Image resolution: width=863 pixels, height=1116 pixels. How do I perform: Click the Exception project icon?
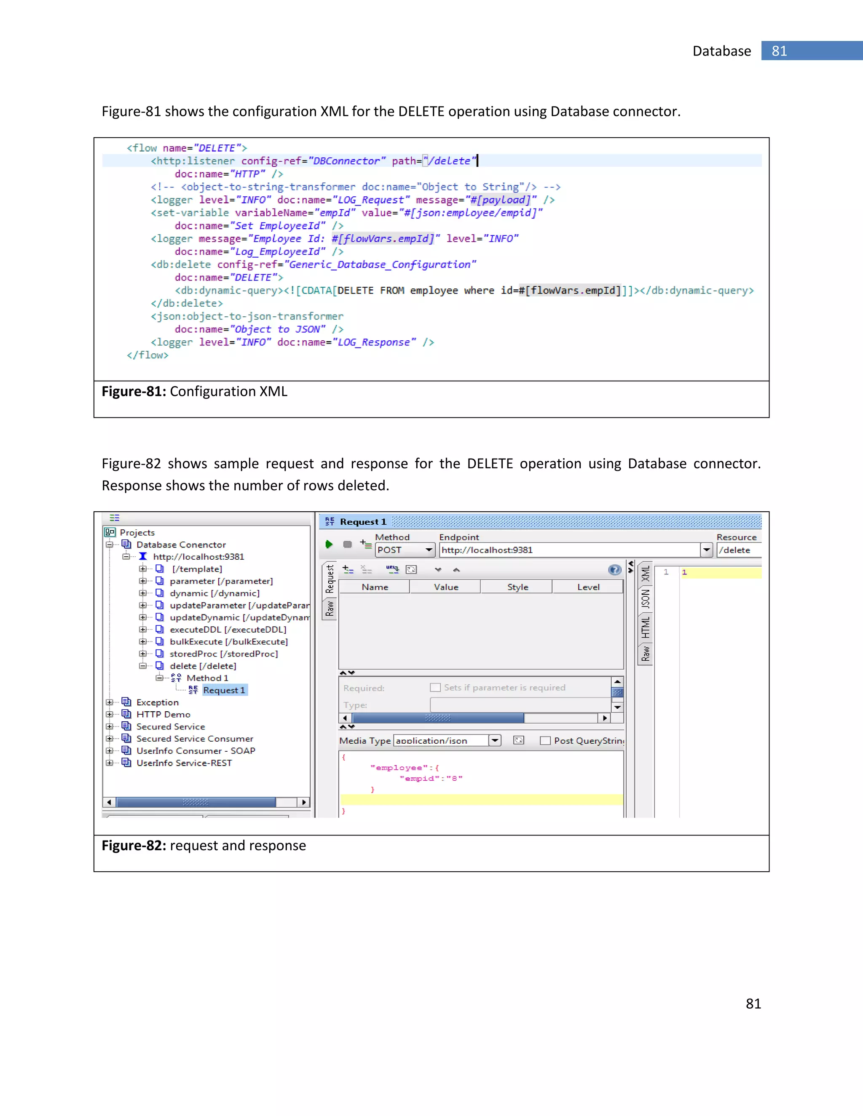pyautogui.click(x=126, y=702)
